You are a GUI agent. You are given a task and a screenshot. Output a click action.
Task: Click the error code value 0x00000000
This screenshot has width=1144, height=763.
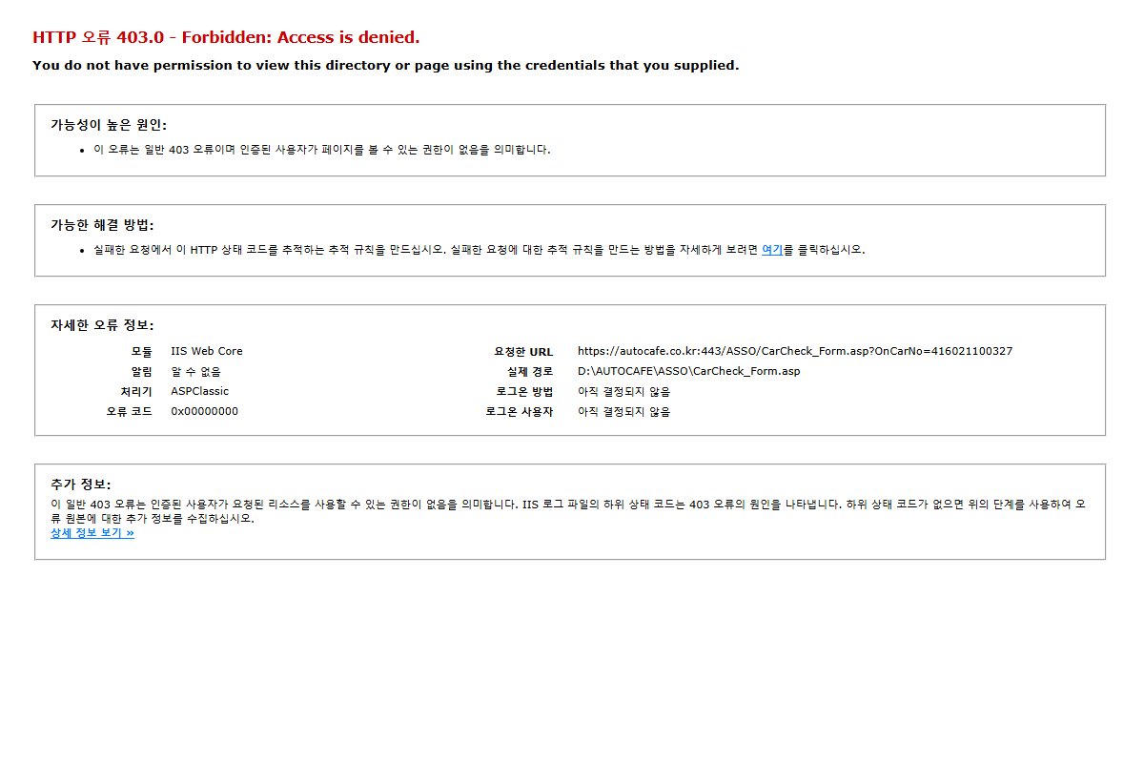click(x=205, y=411)
